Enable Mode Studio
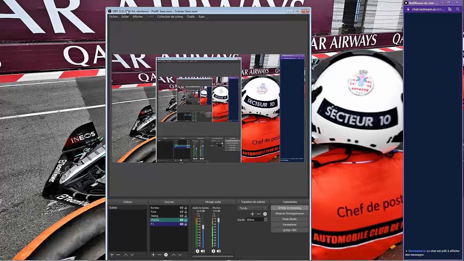The width and height of the screenshot is (464, 261). (289, 219)
